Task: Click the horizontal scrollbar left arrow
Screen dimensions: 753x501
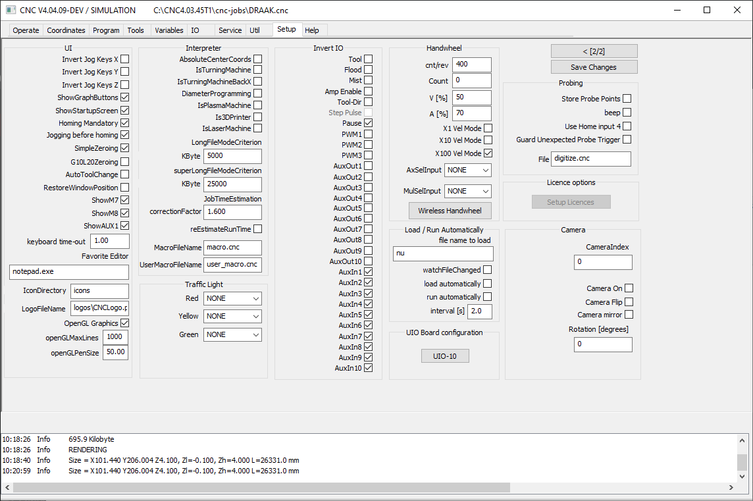Action: 7,488
